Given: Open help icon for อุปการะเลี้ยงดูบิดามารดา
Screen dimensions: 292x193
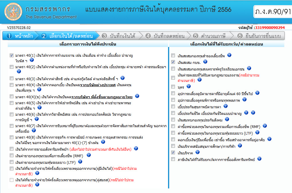Looking at the screenshot, I should click(257, 93).
